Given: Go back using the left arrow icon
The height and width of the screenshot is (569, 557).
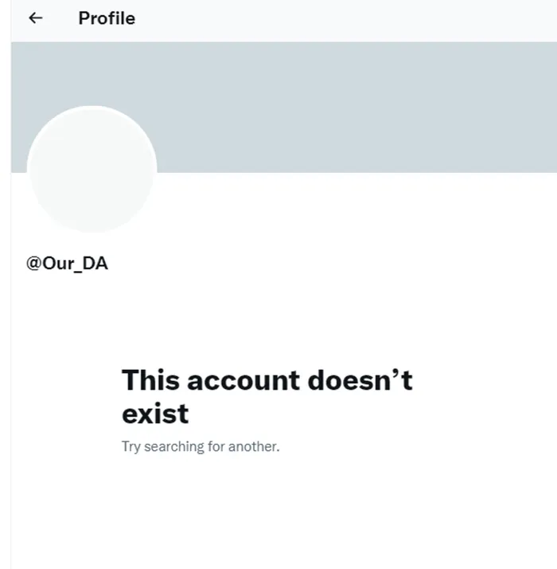Looking at the screenshot, I should (36, 18).
